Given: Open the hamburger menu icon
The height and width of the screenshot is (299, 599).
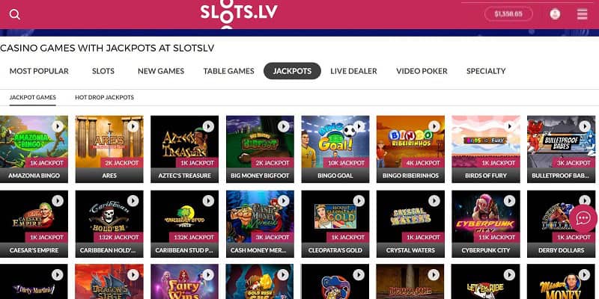Looking at the screenshot, I should pyautogui.click(x=583, y=14).
